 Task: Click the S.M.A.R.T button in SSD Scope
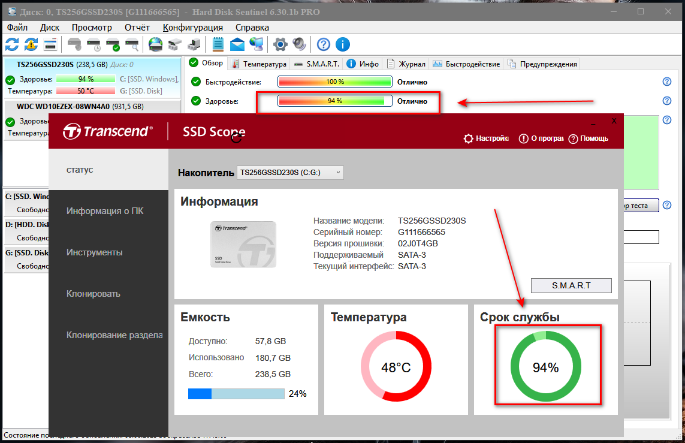(571, 285)
